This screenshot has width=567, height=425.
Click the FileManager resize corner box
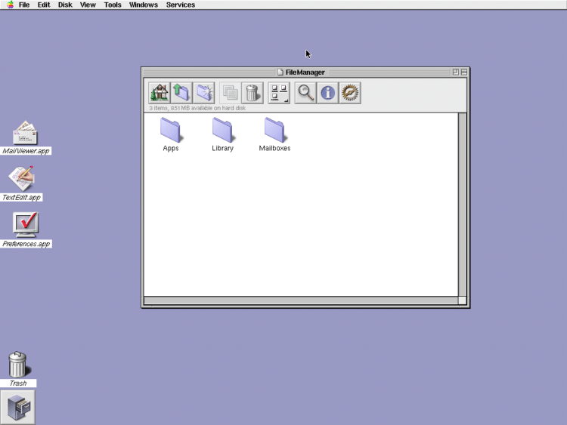[x=463, y=300]
